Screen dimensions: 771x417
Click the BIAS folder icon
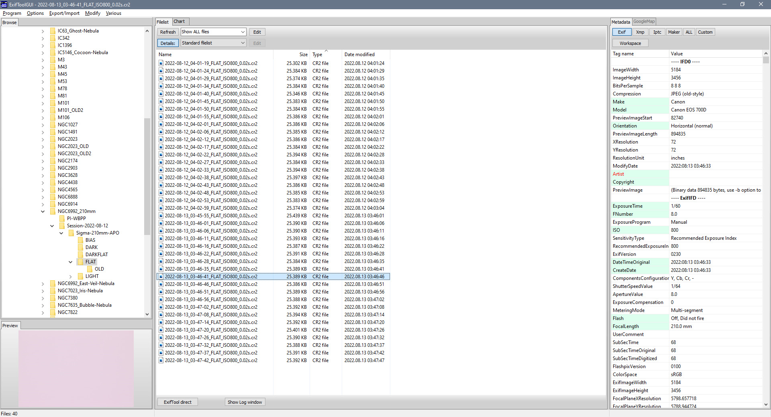[x=80, y=240]
